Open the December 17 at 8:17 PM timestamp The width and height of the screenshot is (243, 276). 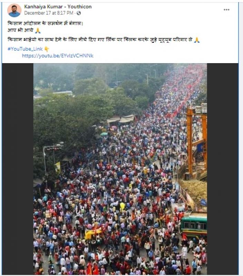[x=49, y=13]
